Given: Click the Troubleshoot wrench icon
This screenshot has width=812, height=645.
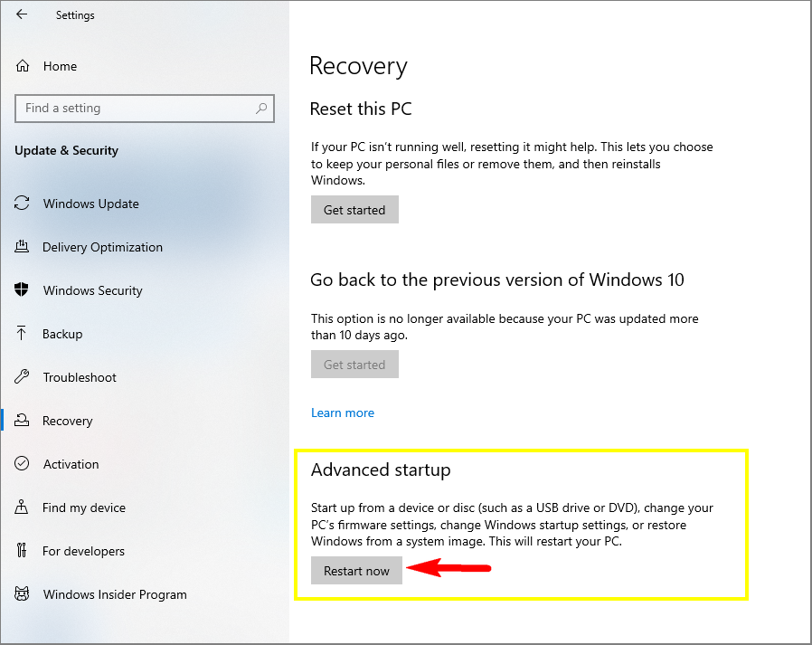Looking at the screenshot, I should tap(22, 376).
